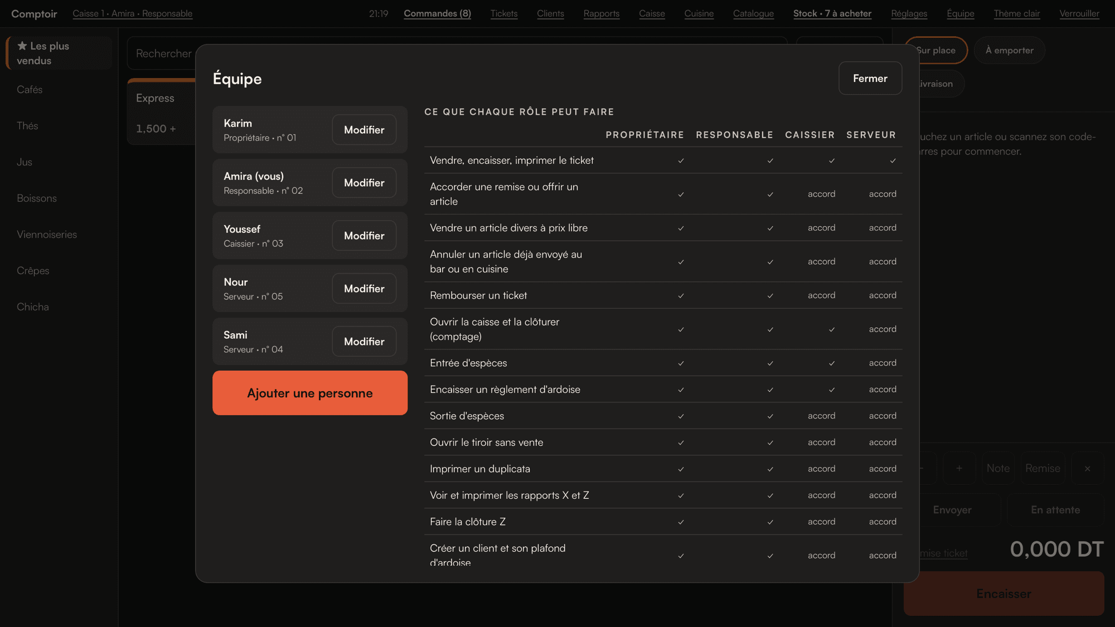Go to Clients in top navigation

click(550, 13)
